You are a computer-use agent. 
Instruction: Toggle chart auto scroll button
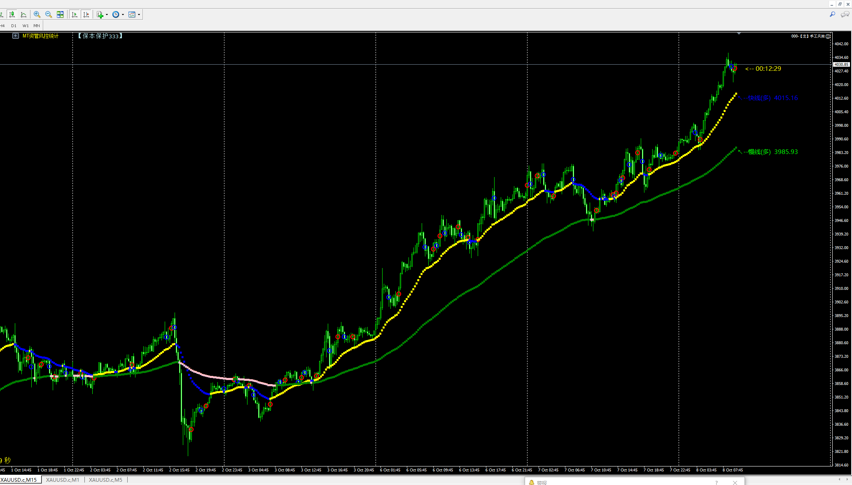click(75, 14)
